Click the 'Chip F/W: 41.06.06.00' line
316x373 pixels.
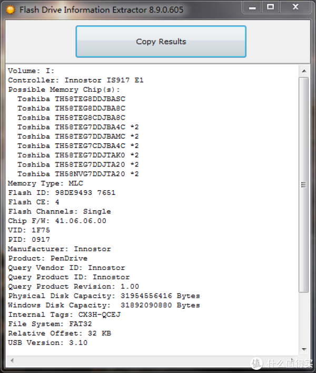57,221
